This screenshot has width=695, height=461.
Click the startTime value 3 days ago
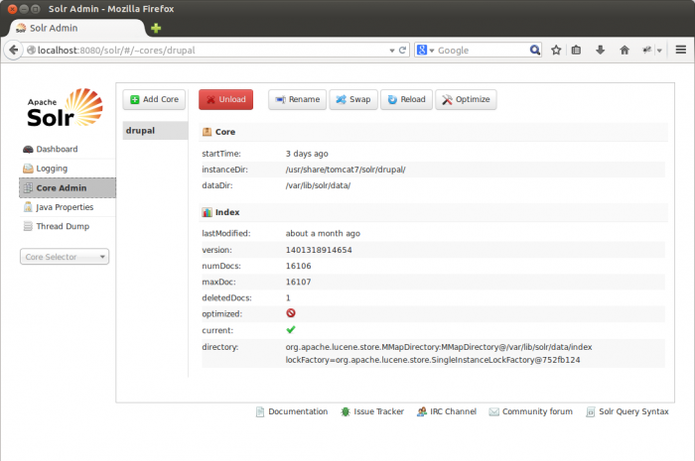(x=307, y=154)
